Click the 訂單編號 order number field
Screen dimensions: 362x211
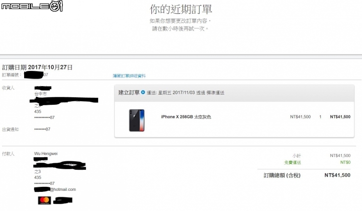(25, 75)
